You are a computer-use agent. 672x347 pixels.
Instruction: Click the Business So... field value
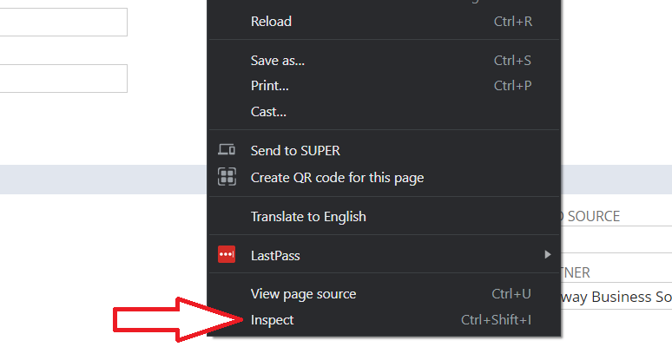[x=616, y=297]
